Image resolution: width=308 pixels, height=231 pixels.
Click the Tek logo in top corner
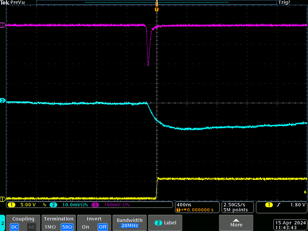[5, 2]
